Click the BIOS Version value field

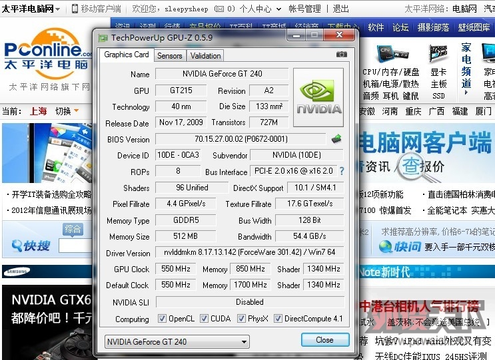(x=241, y=138)
